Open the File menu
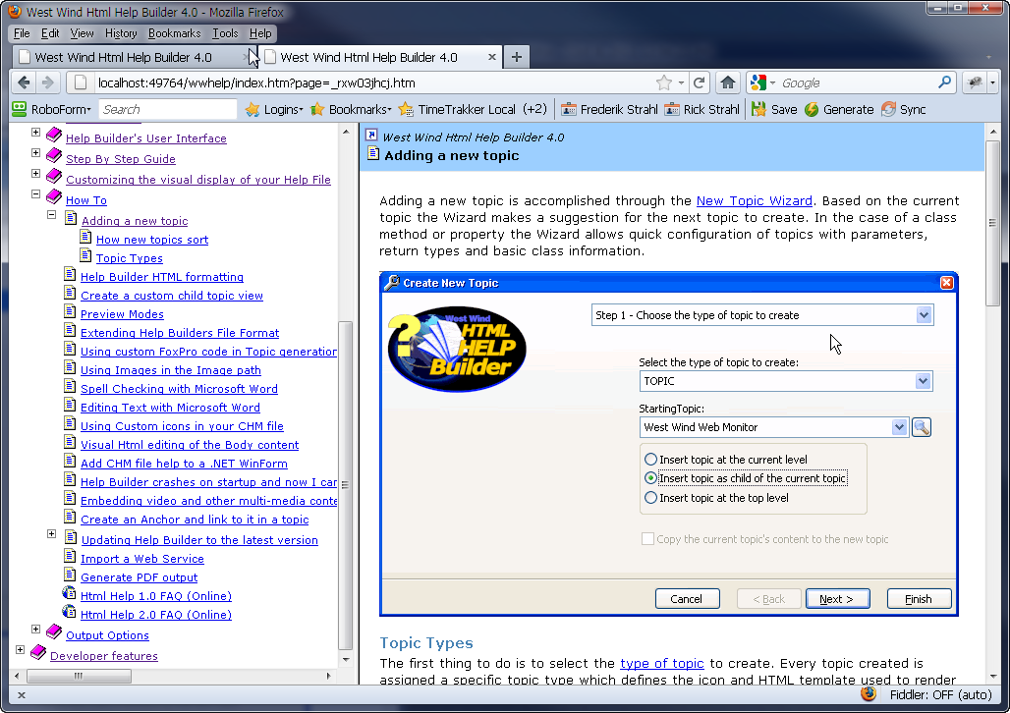 coord(22,33)
